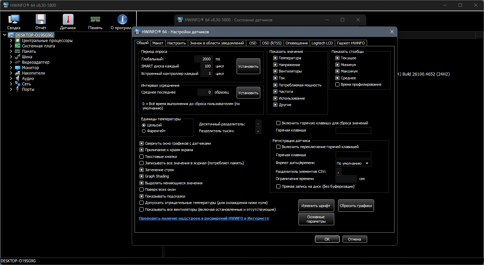Expand the Порты tree node
Viewport: 484px width, 265px height.
[x=11, y=89]
